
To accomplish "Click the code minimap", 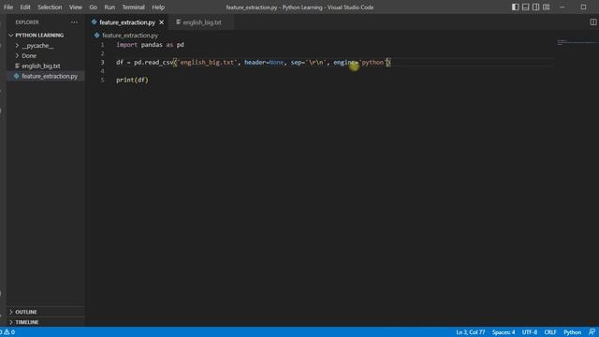I will 577,42.
